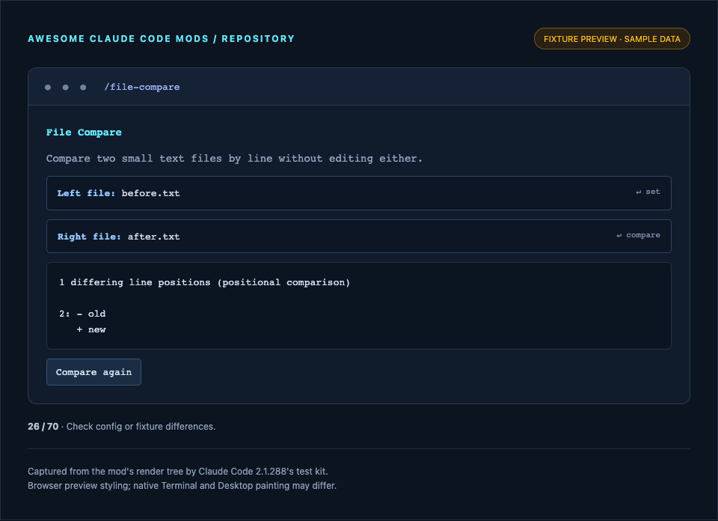Select the "1 differing line positions" result line
718x521 pixels.
point(204,282)
